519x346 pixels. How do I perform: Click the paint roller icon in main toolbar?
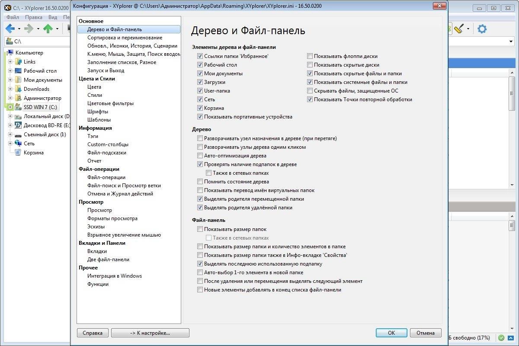(x=459, y=29)
